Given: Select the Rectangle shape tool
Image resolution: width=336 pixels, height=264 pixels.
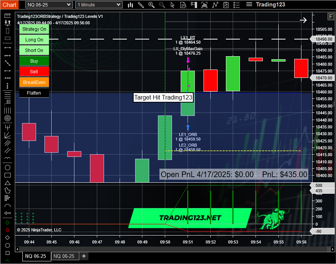Looking at the screenshot, I should tap(8, 175).
